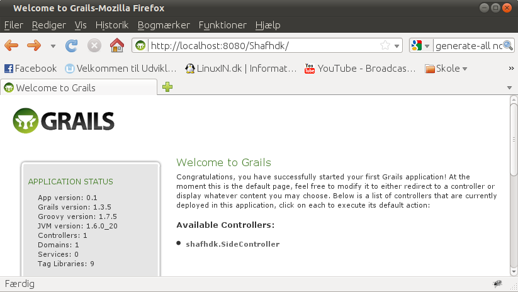Click the search magnifier icon

click(508, 45)
